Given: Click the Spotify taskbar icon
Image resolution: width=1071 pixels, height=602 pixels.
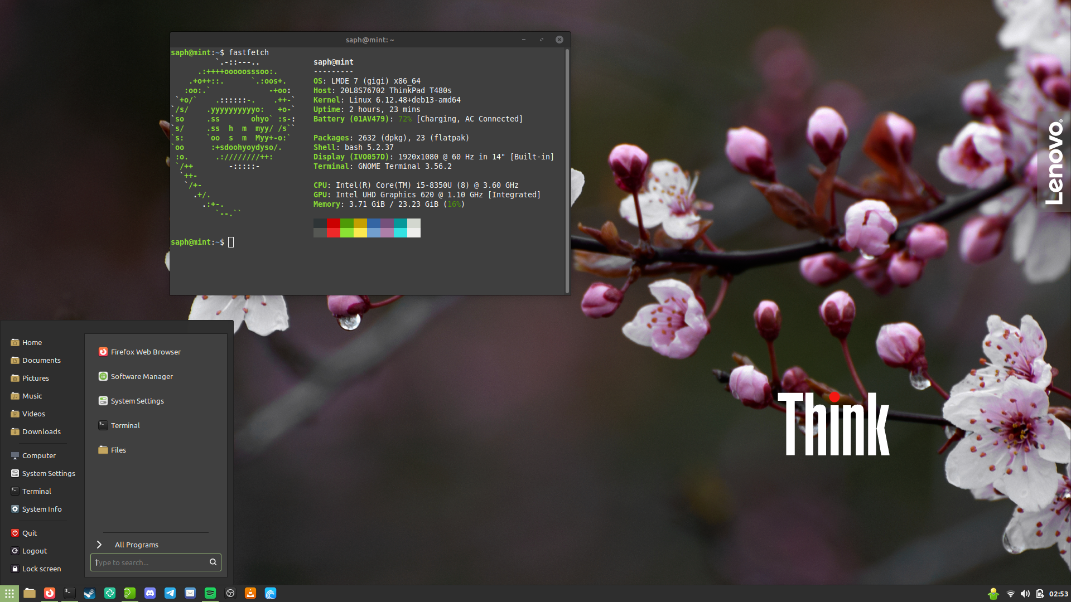Looking at the screenshot, I should (x=210, y=594).
